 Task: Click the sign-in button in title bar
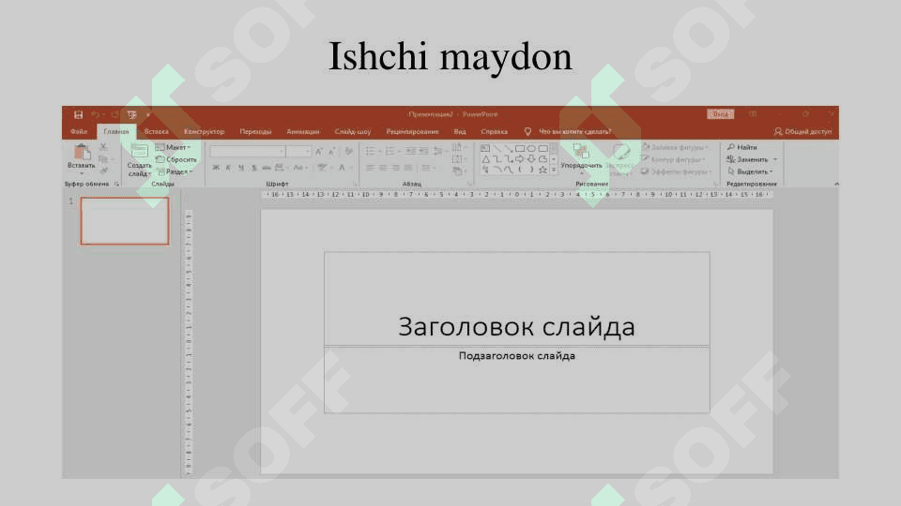(x=720, y=114)
